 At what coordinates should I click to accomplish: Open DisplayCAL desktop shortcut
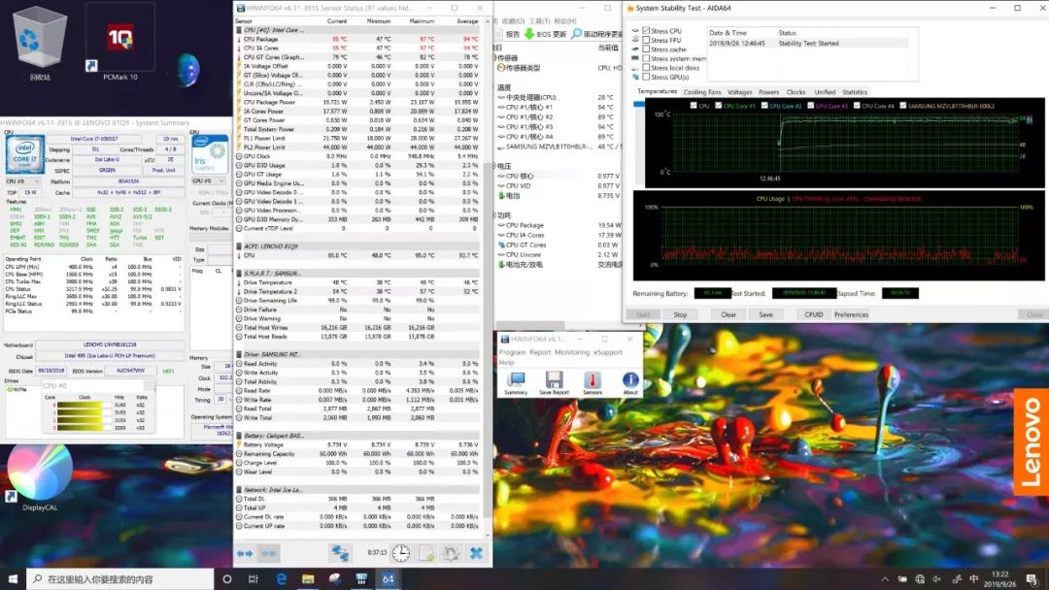pyautogui.click(x=41, y=475)
